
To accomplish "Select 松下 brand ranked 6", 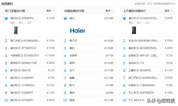I will pos(72,70).
